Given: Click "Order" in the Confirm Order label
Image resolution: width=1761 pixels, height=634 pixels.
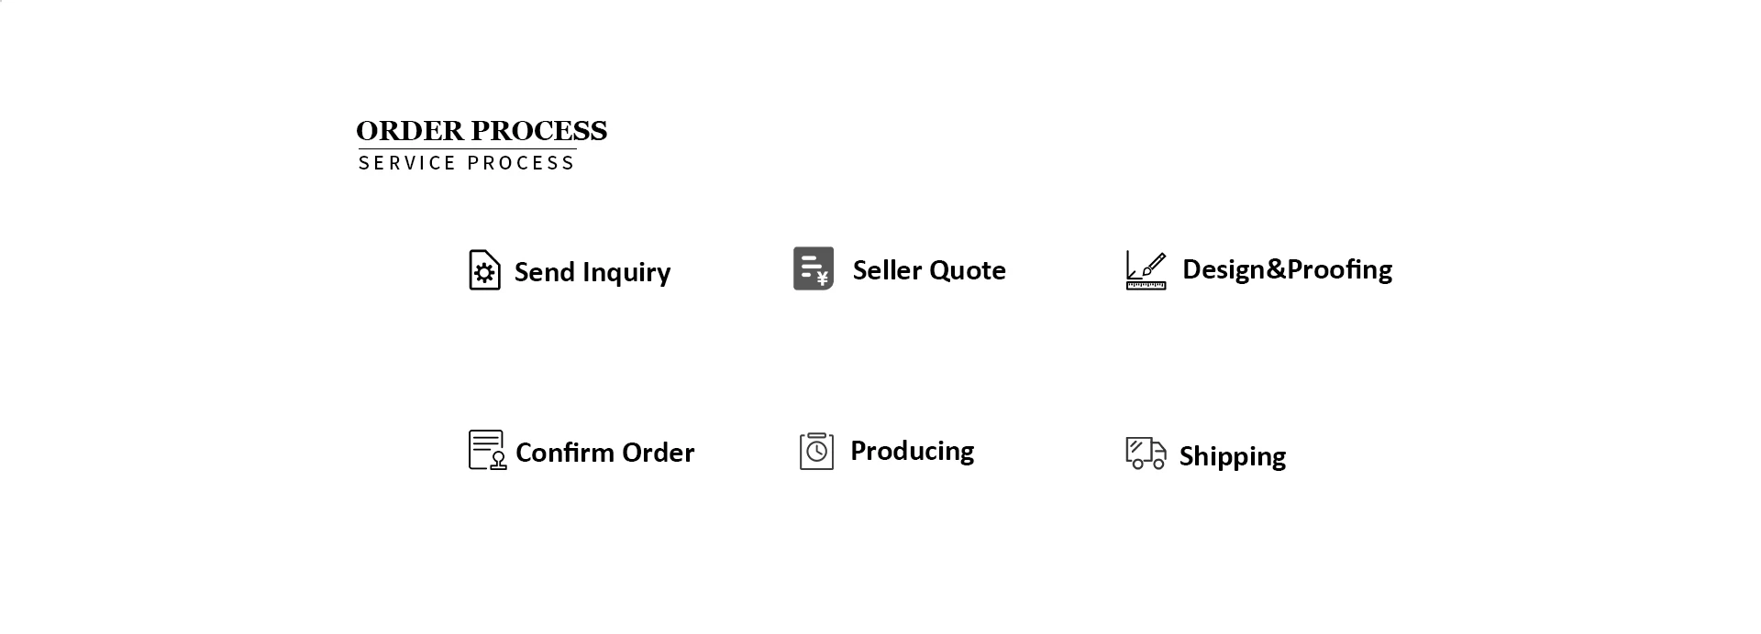Looking at the screenshot, I should coord(658,453).
